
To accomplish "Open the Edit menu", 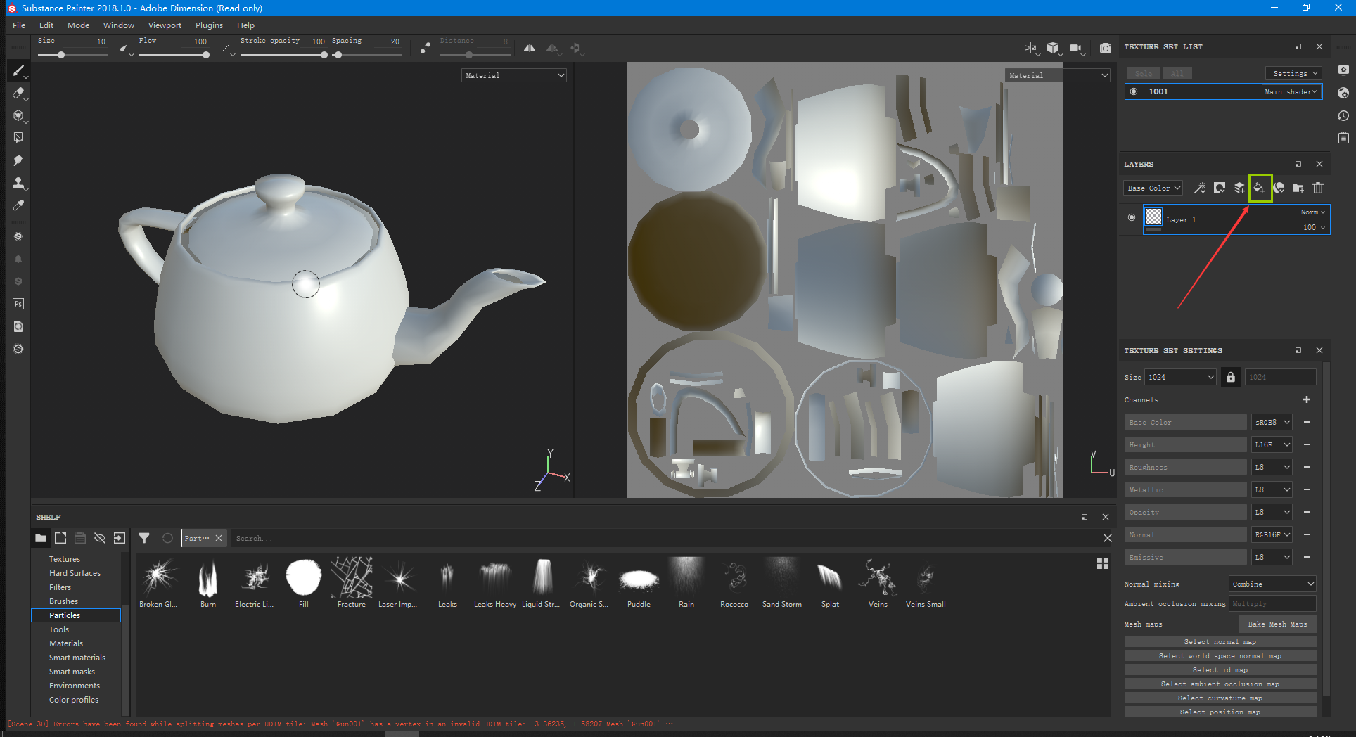I will (x=46, y=25).
